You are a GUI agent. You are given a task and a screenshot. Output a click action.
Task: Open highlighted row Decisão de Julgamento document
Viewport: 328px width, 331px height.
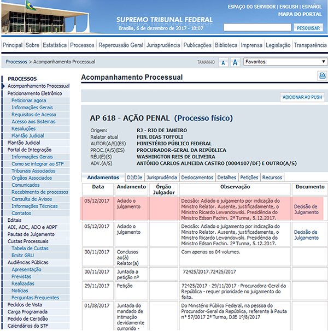pos(306,209)
